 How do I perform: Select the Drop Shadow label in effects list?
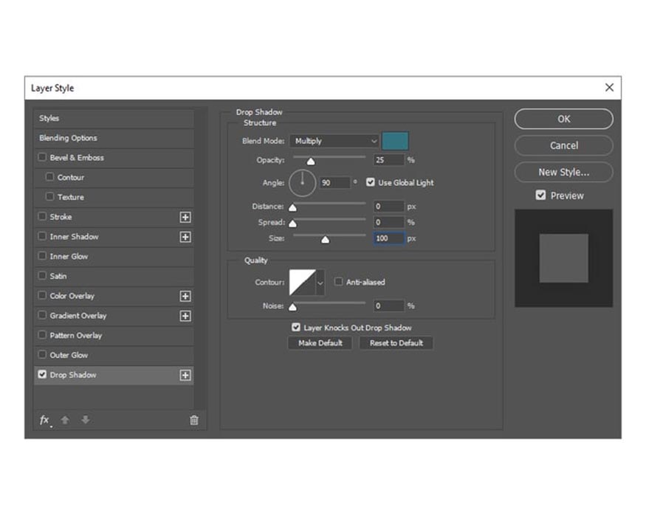coord(73,375)
